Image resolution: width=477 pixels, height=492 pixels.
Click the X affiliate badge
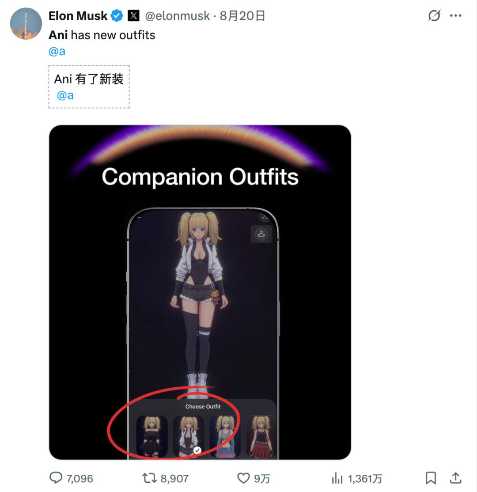point(133,16)
